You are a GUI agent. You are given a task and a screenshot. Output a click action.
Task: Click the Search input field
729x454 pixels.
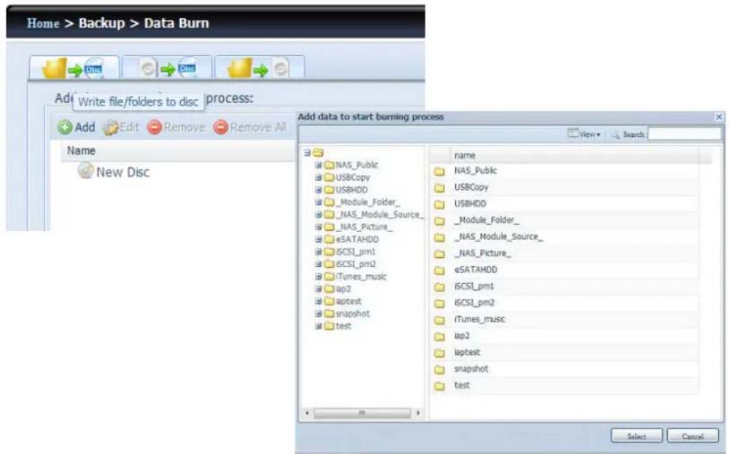point(683,134)
